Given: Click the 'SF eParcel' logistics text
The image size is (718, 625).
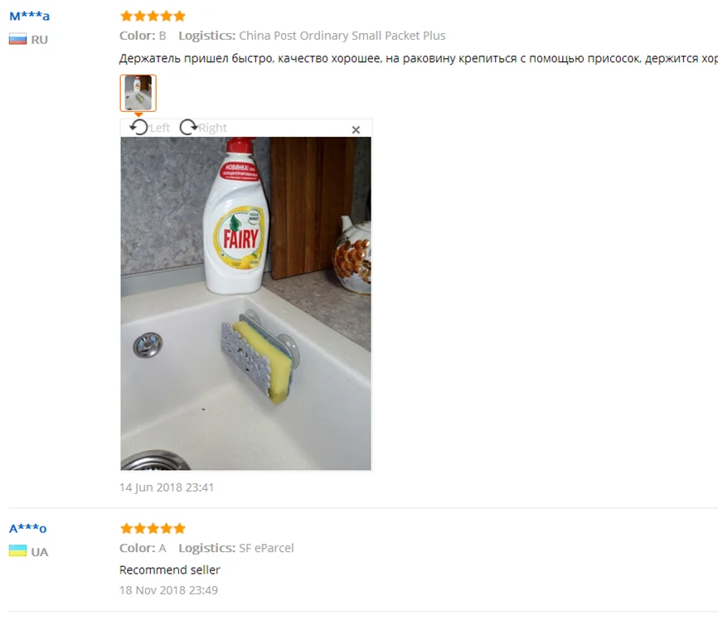Looking at the screenshot, I should point(266,548).
